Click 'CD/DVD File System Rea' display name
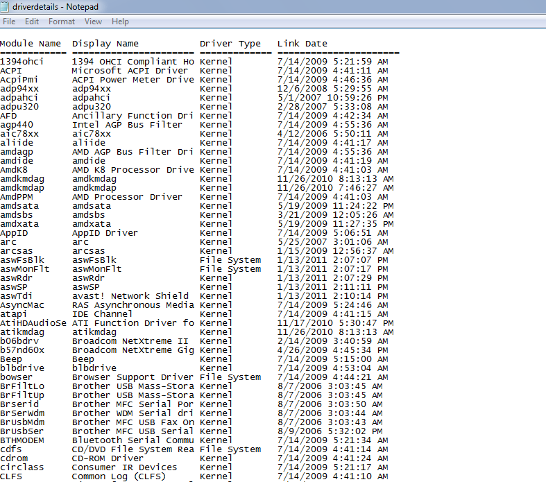546x482 pixels. [133, 449]
